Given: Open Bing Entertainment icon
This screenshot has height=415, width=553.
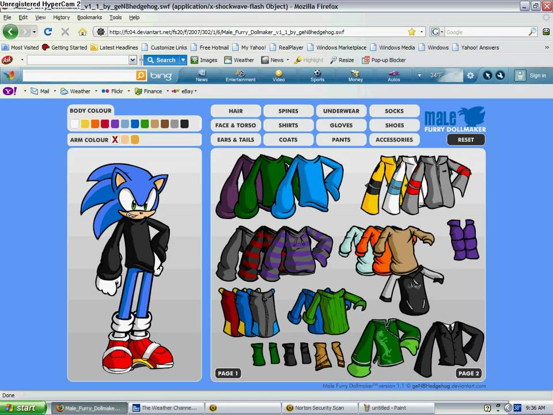Looking at the screenshot, I should 241,75.
